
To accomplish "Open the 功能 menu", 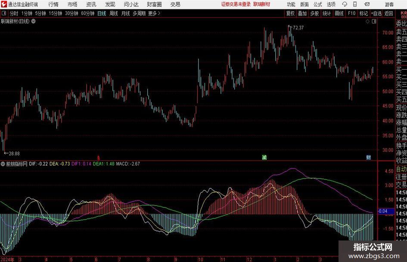I will coord(291,4).
